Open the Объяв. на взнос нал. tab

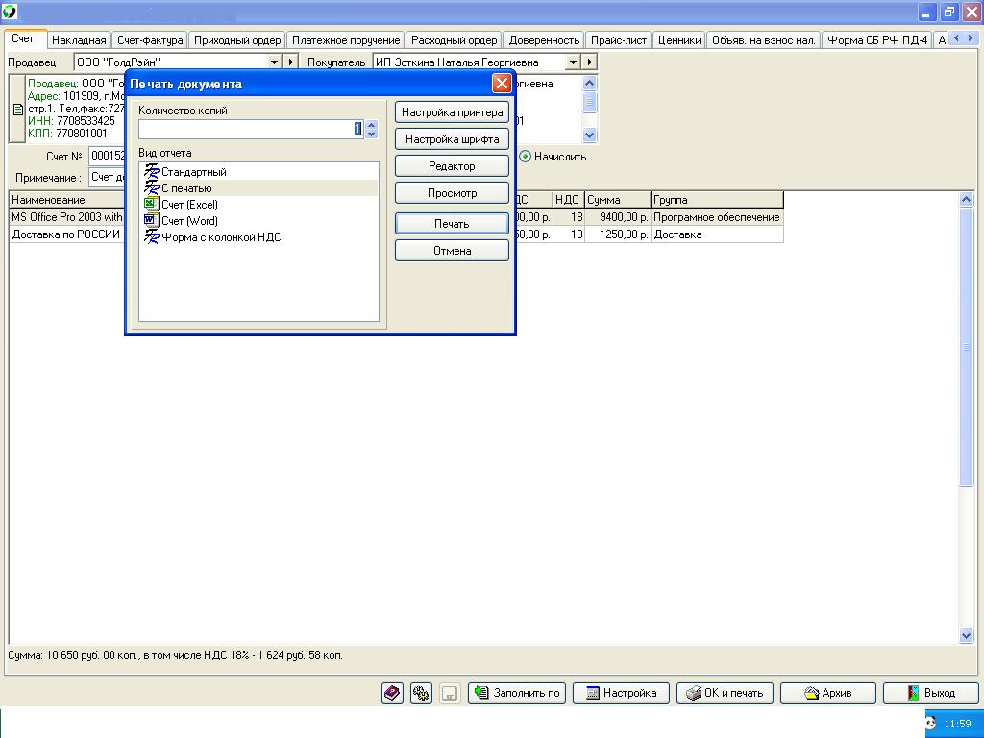click(x=764, y=40)
